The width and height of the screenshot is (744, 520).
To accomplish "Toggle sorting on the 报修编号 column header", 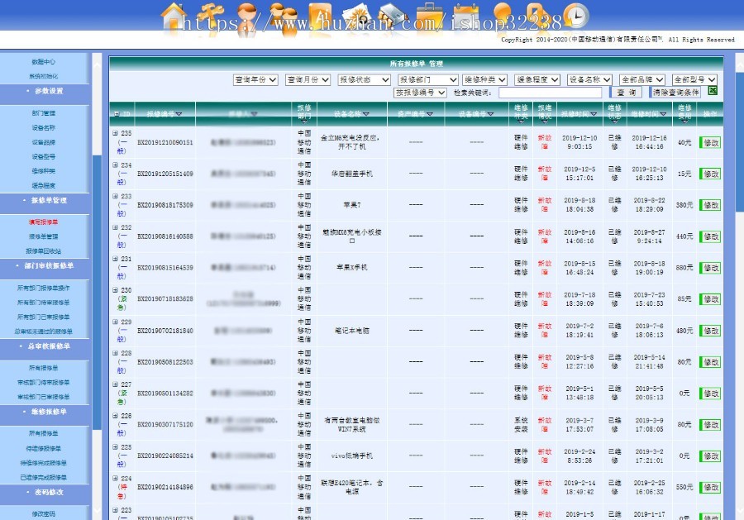I will [x=161, y=112].
